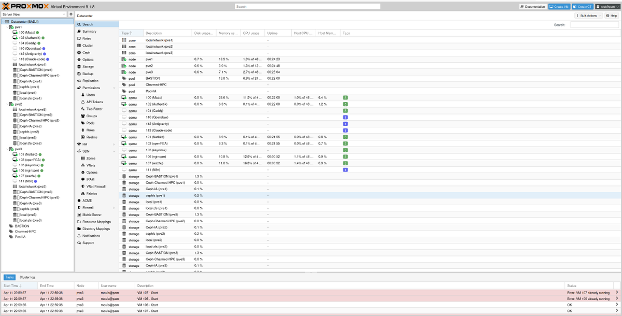Collapse the pve3 node in the tree
The image size is (622, 316).
click(7, 149)
